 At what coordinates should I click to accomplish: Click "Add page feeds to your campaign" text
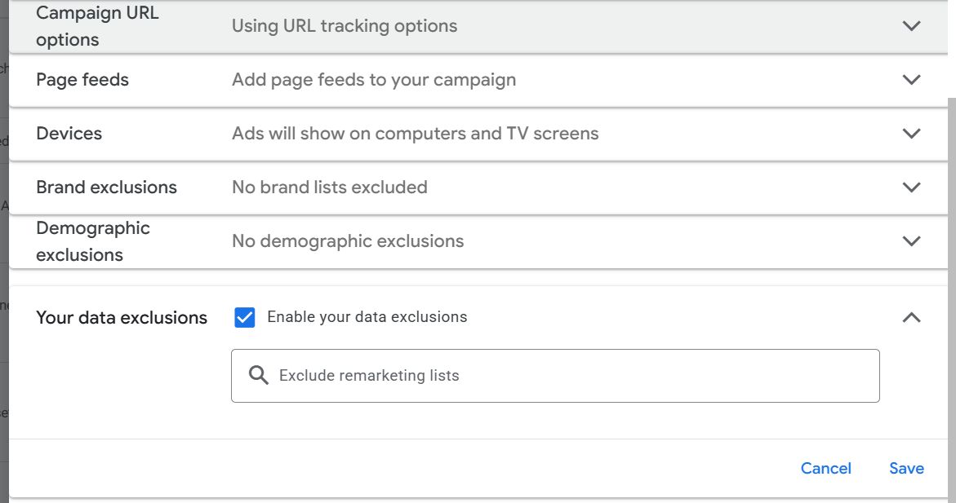point(373,79)
